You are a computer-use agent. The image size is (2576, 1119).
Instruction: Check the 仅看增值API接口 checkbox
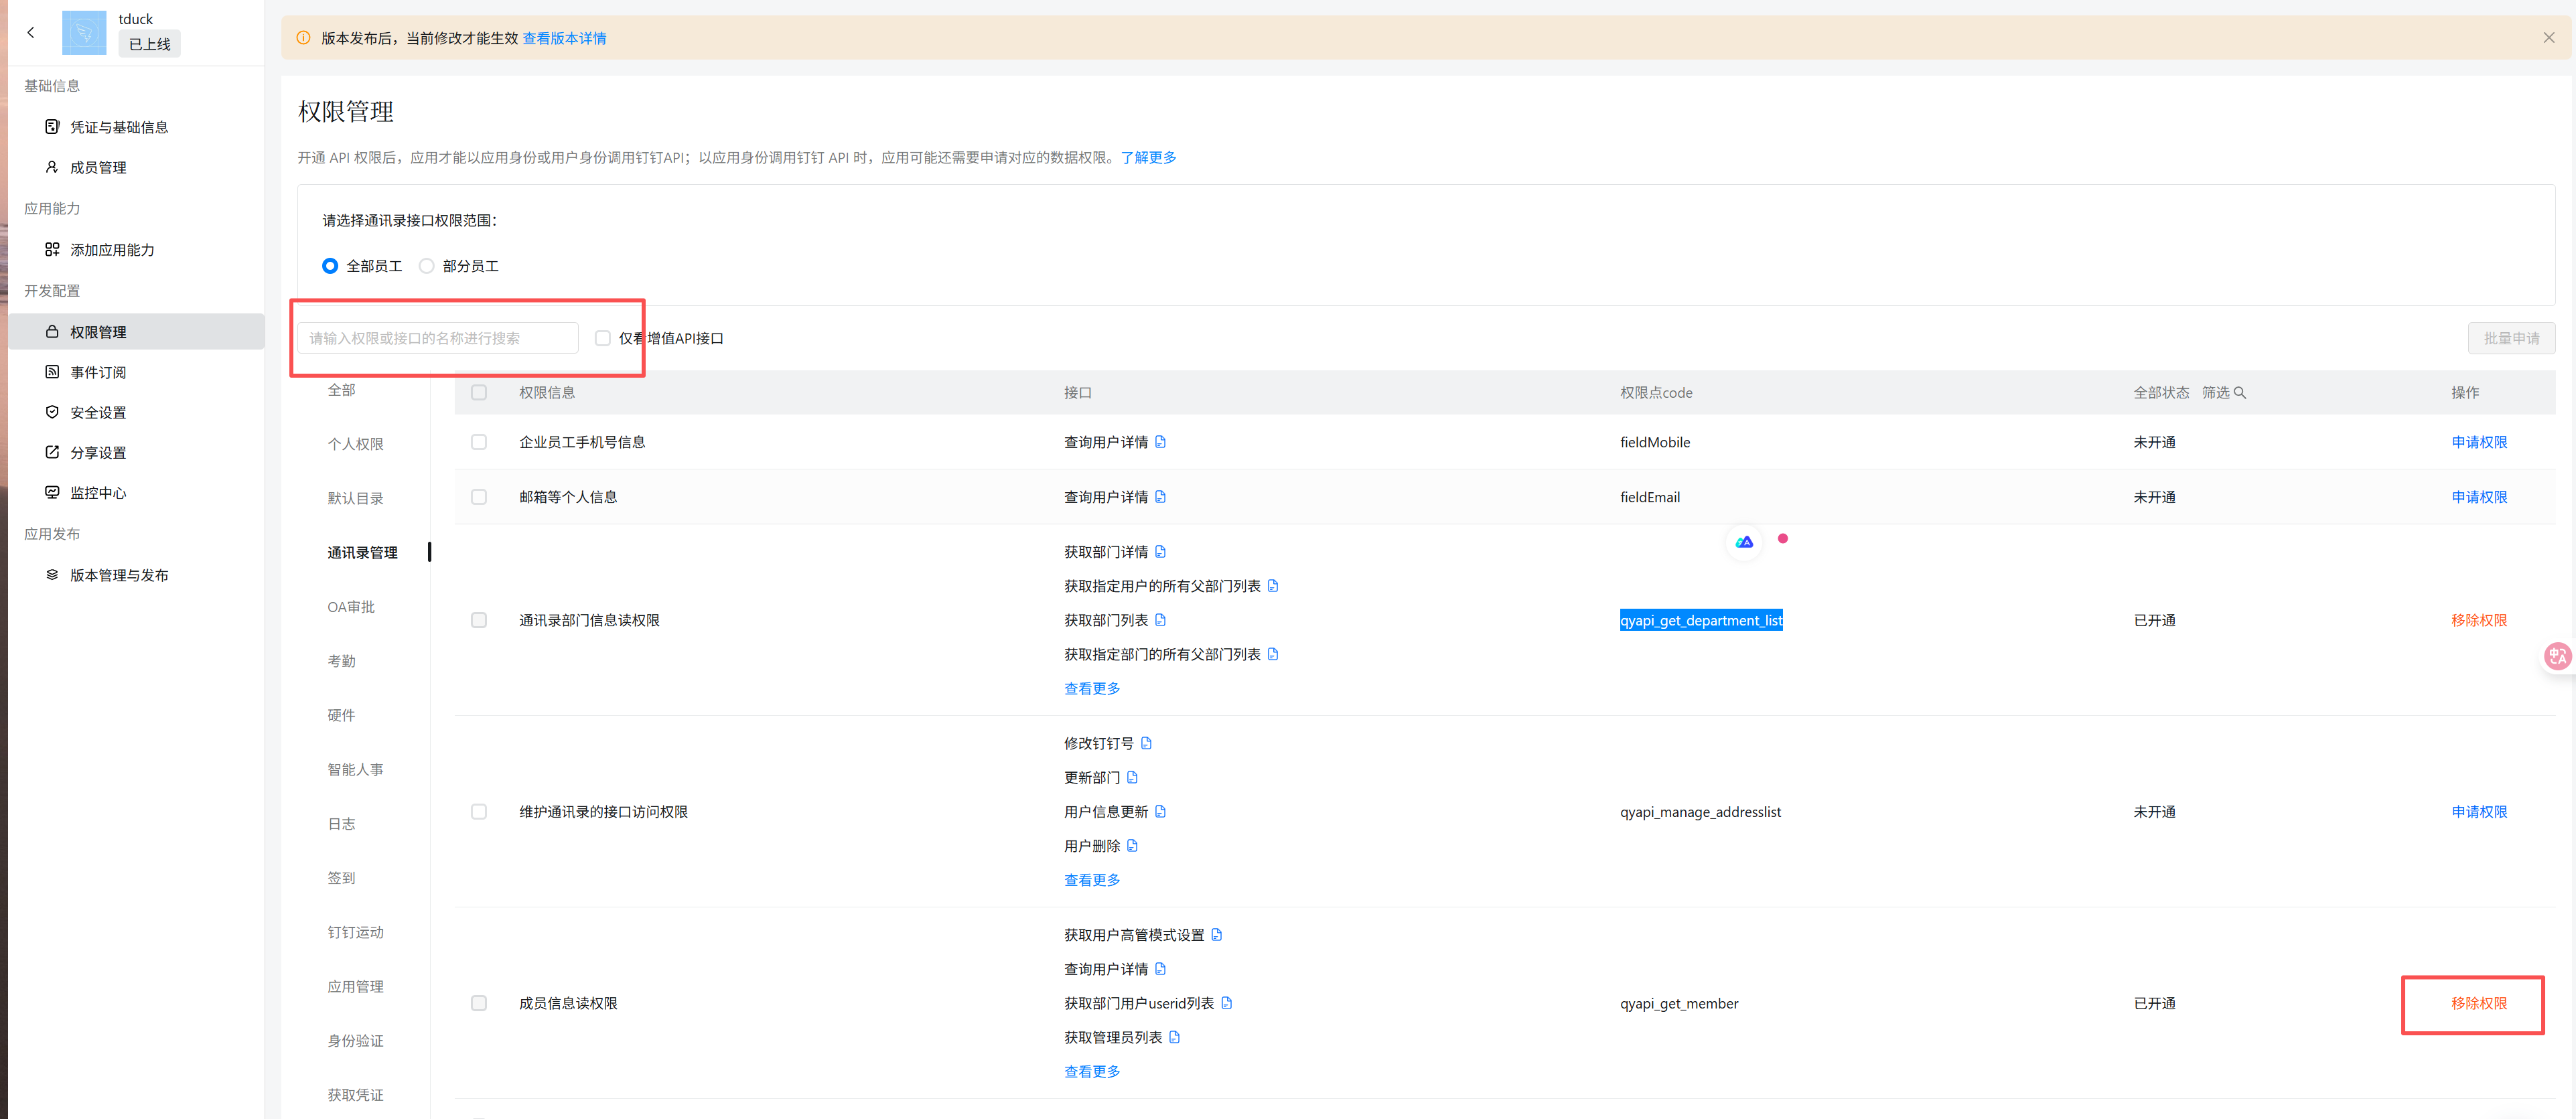tap(602, 338)
